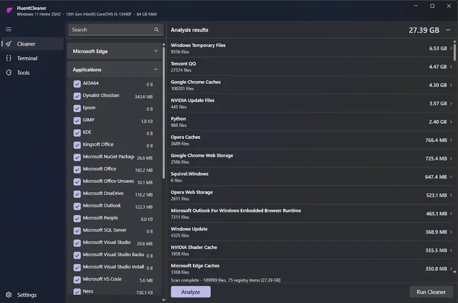Image resolution: width=458 pixels, height=303 pixels.
Task: Open the Terminal page
Action: [x=32, y=58]
